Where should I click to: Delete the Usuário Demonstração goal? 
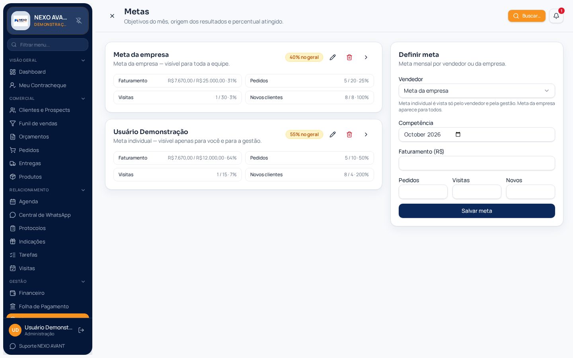pos(349,134)
